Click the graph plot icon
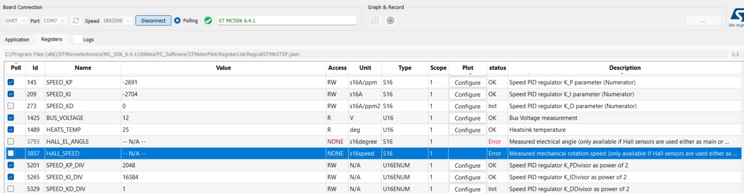 (x=375, y=21)
